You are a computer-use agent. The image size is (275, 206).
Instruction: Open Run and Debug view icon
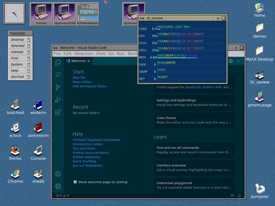click(x=58, y=99)
